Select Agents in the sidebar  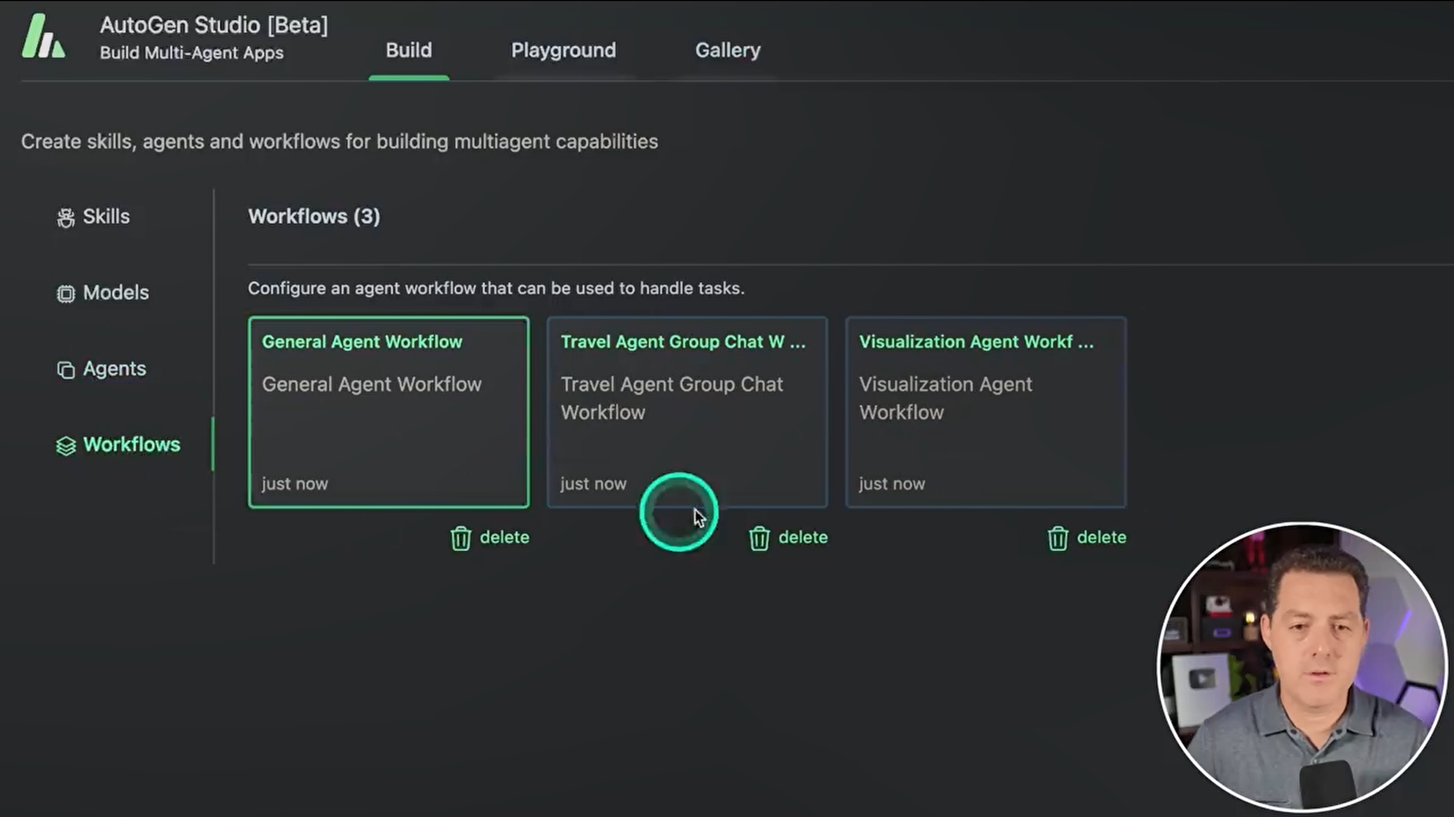115,369
